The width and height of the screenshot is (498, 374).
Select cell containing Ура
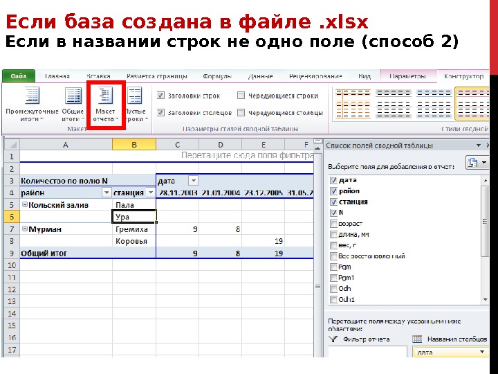[134, 217]
